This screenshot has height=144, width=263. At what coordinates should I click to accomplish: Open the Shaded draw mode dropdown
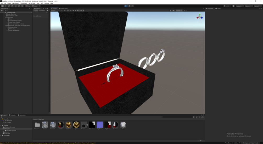coord(57,10)
